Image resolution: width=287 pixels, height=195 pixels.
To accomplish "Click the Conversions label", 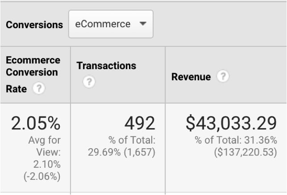I will coord(34,25).
